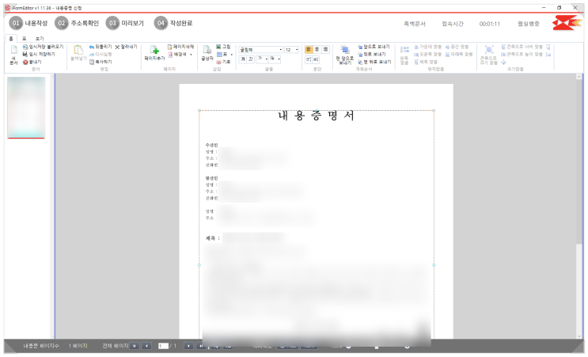Center objects with 가운데 맞춤

coord(427,47)
